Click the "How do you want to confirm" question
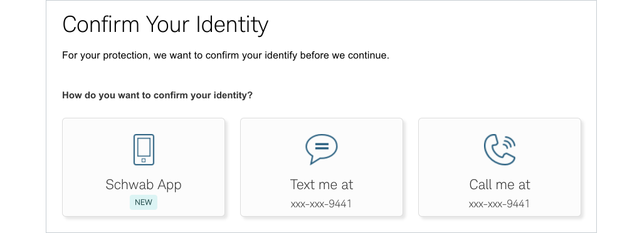642x233 pixels. pos(157,96)
